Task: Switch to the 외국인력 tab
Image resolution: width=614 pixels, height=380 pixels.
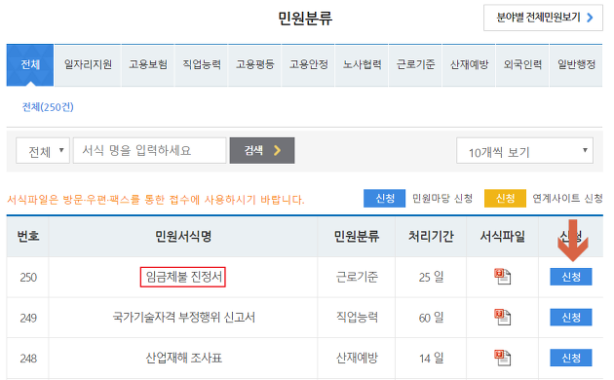Action: [522, 65]
